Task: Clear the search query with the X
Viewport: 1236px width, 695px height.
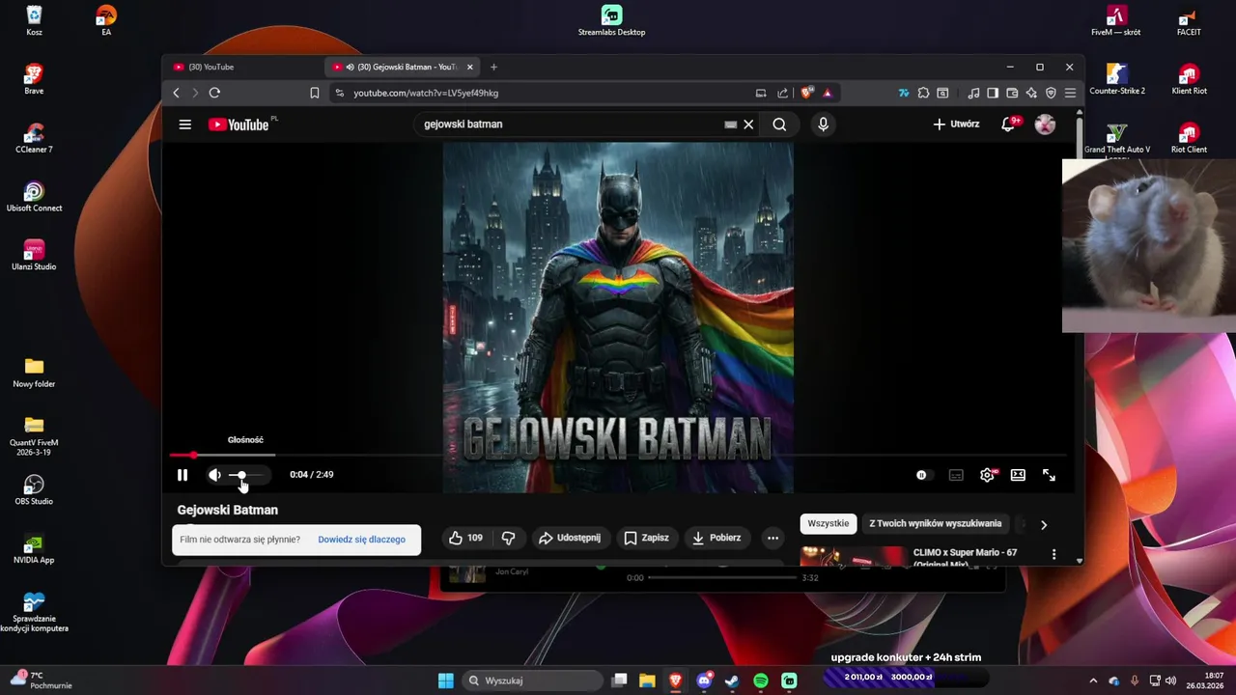Action: 748,125
